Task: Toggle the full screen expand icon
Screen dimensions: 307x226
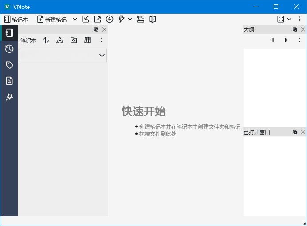Action: coord(281,19)
